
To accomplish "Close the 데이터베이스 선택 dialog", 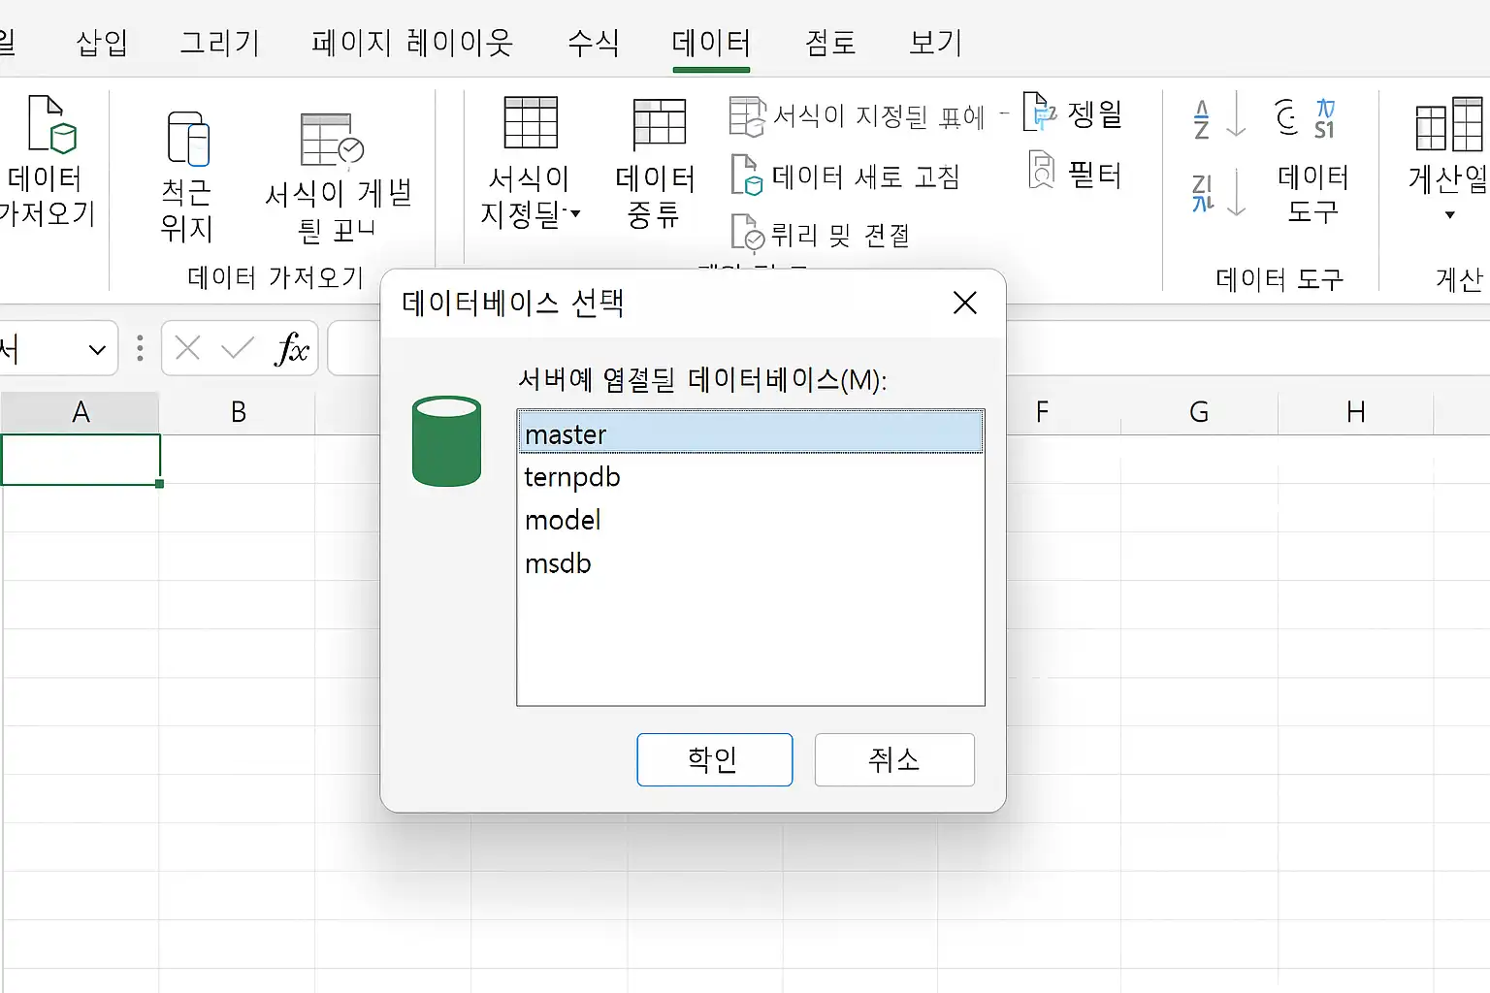I will pyautogui.click(x=965, y=304).
